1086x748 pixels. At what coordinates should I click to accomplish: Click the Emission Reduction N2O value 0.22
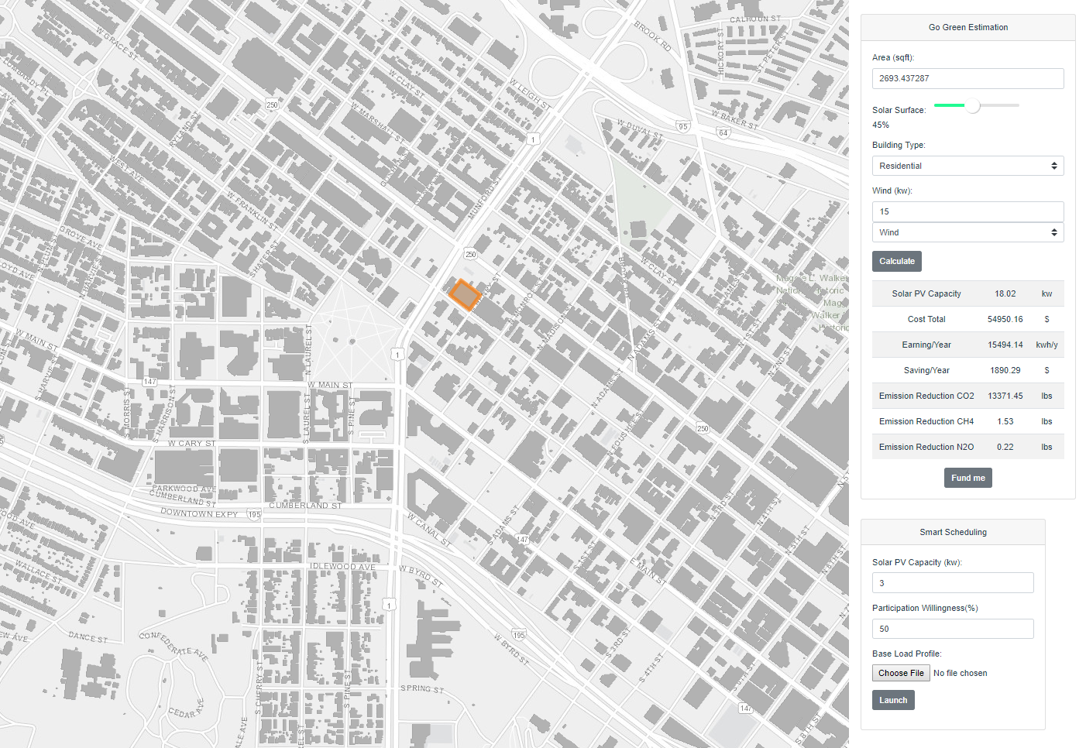1005,447
